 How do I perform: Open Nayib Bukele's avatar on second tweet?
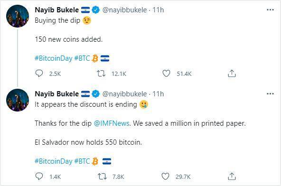pos(18,100)
